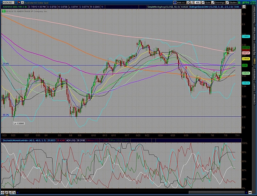Click the 7/11 date on time axis

tap(237, 136)
